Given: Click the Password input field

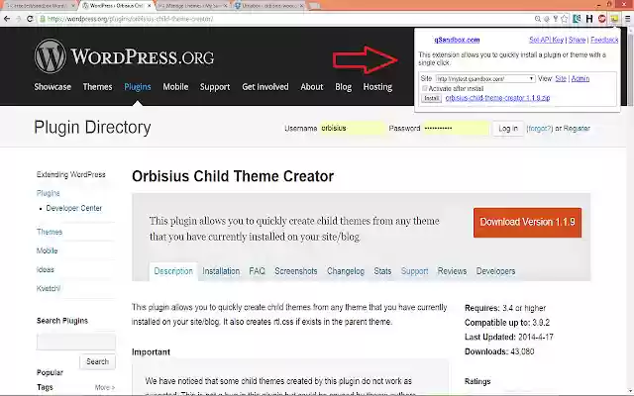Looking at the screenshot, I should [x=456, y=129].
